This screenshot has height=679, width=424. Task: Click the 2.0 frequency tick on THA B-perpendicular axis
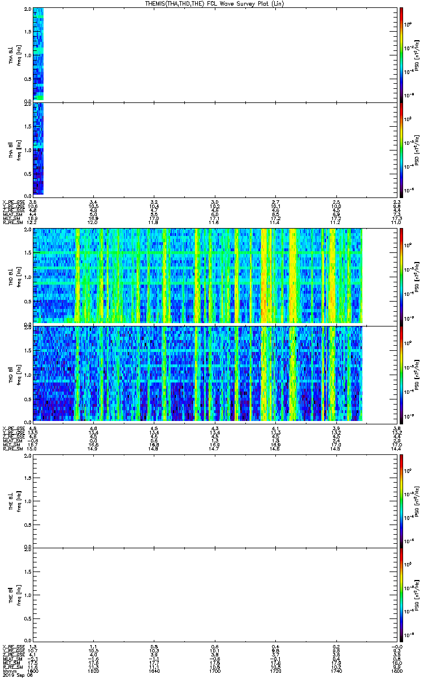click(28, 10)
